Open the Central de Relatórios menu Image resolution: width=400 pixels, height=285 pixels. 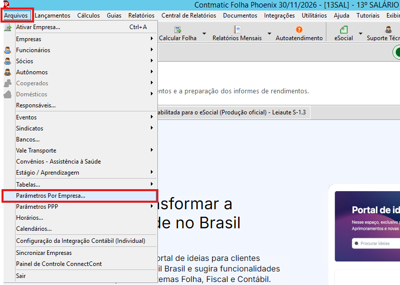188,16
